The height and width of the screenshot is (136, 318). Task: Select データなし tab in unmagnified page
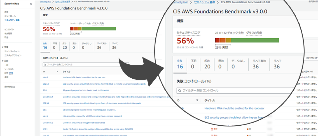tap(86, 46)
